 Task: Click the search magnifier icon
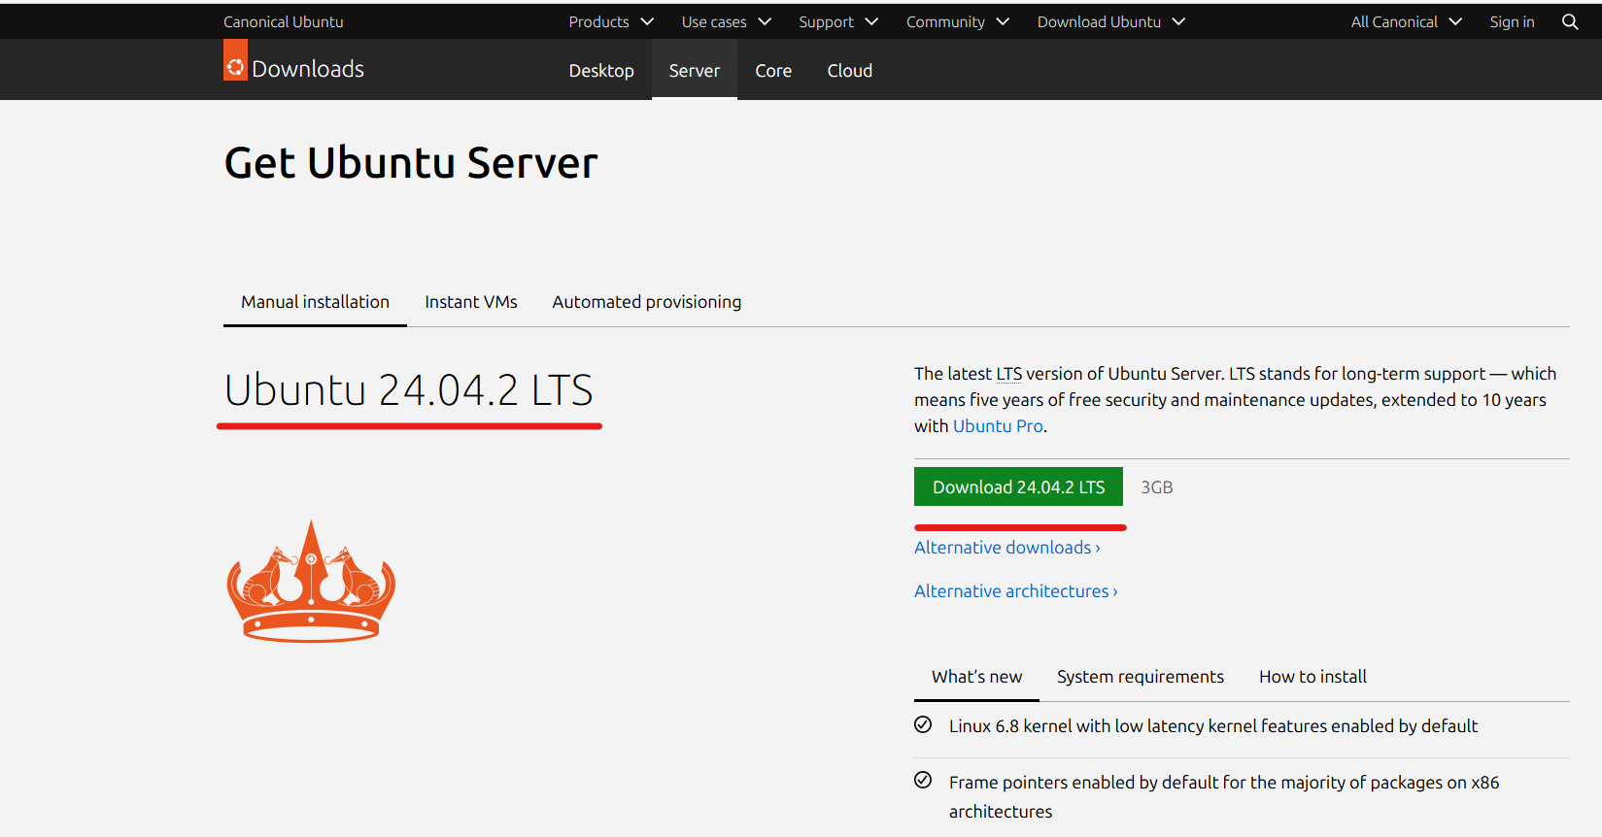click(x=1570, y=21)
